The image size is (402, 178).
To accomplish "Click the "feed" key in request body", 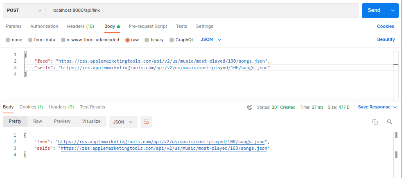I will [x=42, y=61].
